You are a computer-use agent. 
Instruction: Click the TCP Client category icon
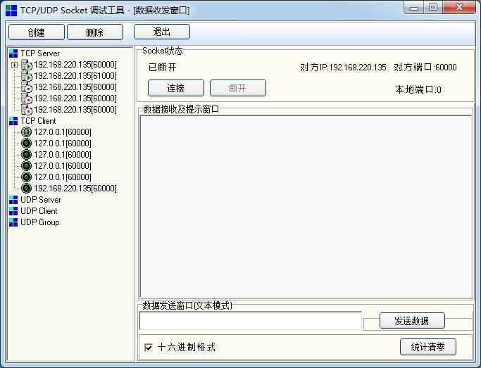(x=13, y=121)
